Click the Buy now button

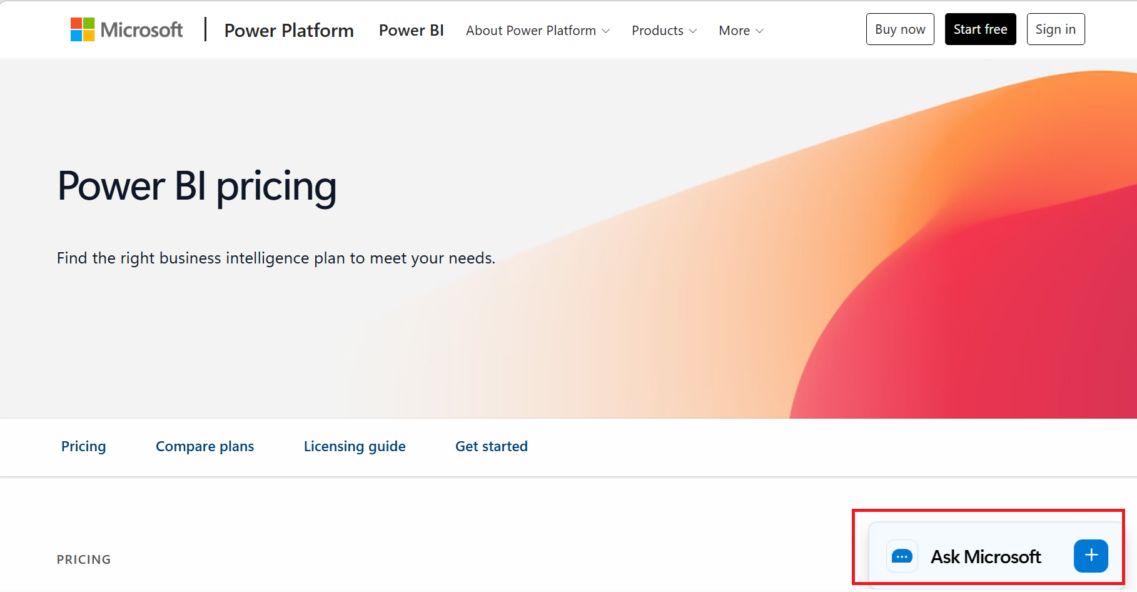[x=900, y=29]
